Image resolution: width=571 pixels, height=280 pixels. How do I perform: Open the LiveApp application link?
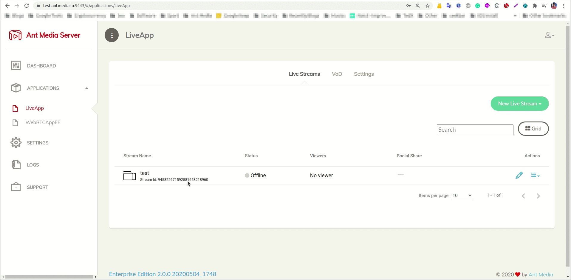click(35, 108)
